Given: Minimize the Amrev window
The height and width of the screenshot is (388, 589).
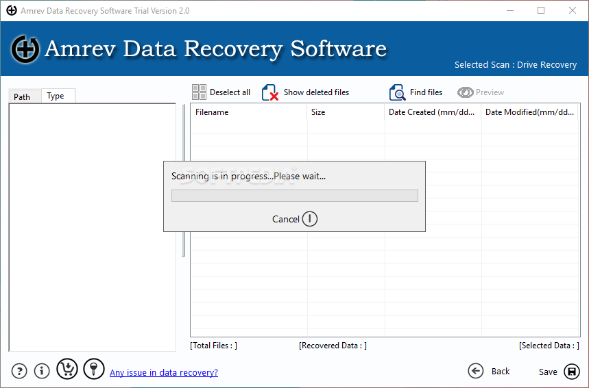Looking at the screenshot, I should (509, 10).
